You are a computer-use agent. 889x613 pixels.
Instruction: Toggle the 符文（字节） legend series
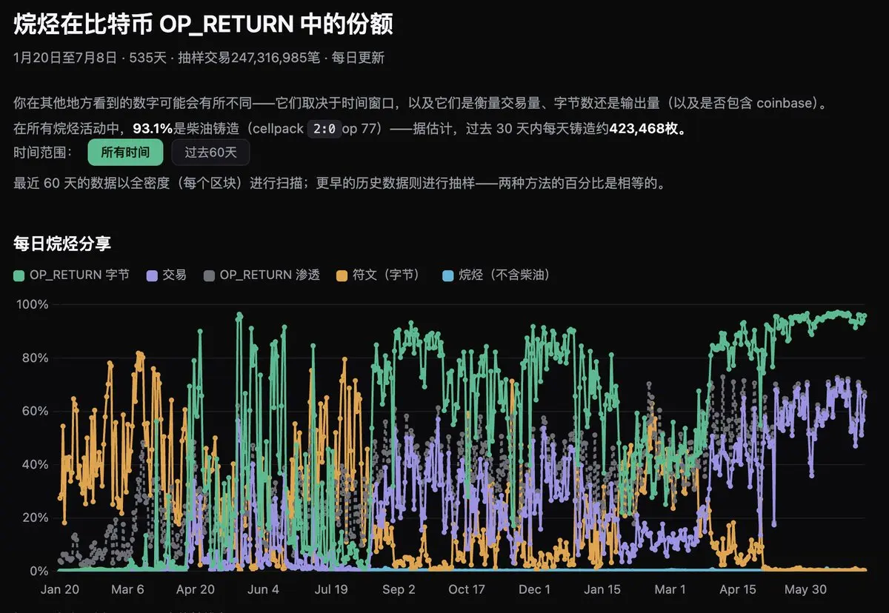381,275
